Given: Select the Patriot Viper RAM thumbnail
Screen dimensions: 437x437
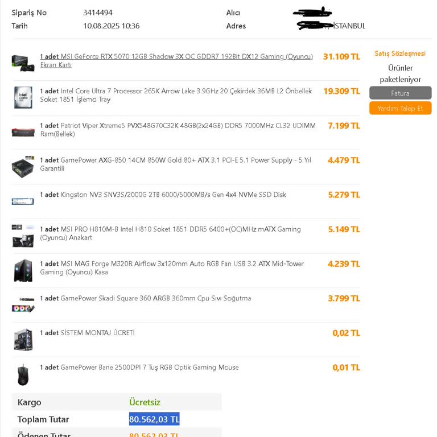Looking at the screenshot, I should pos(23,132).
